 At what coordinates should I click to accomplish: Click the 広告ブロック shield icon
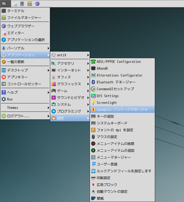(x=93, y=185)
